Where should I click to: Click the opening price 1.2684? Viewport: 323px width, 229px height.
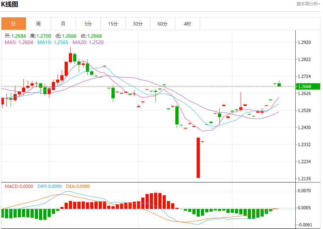click(18, 36)
